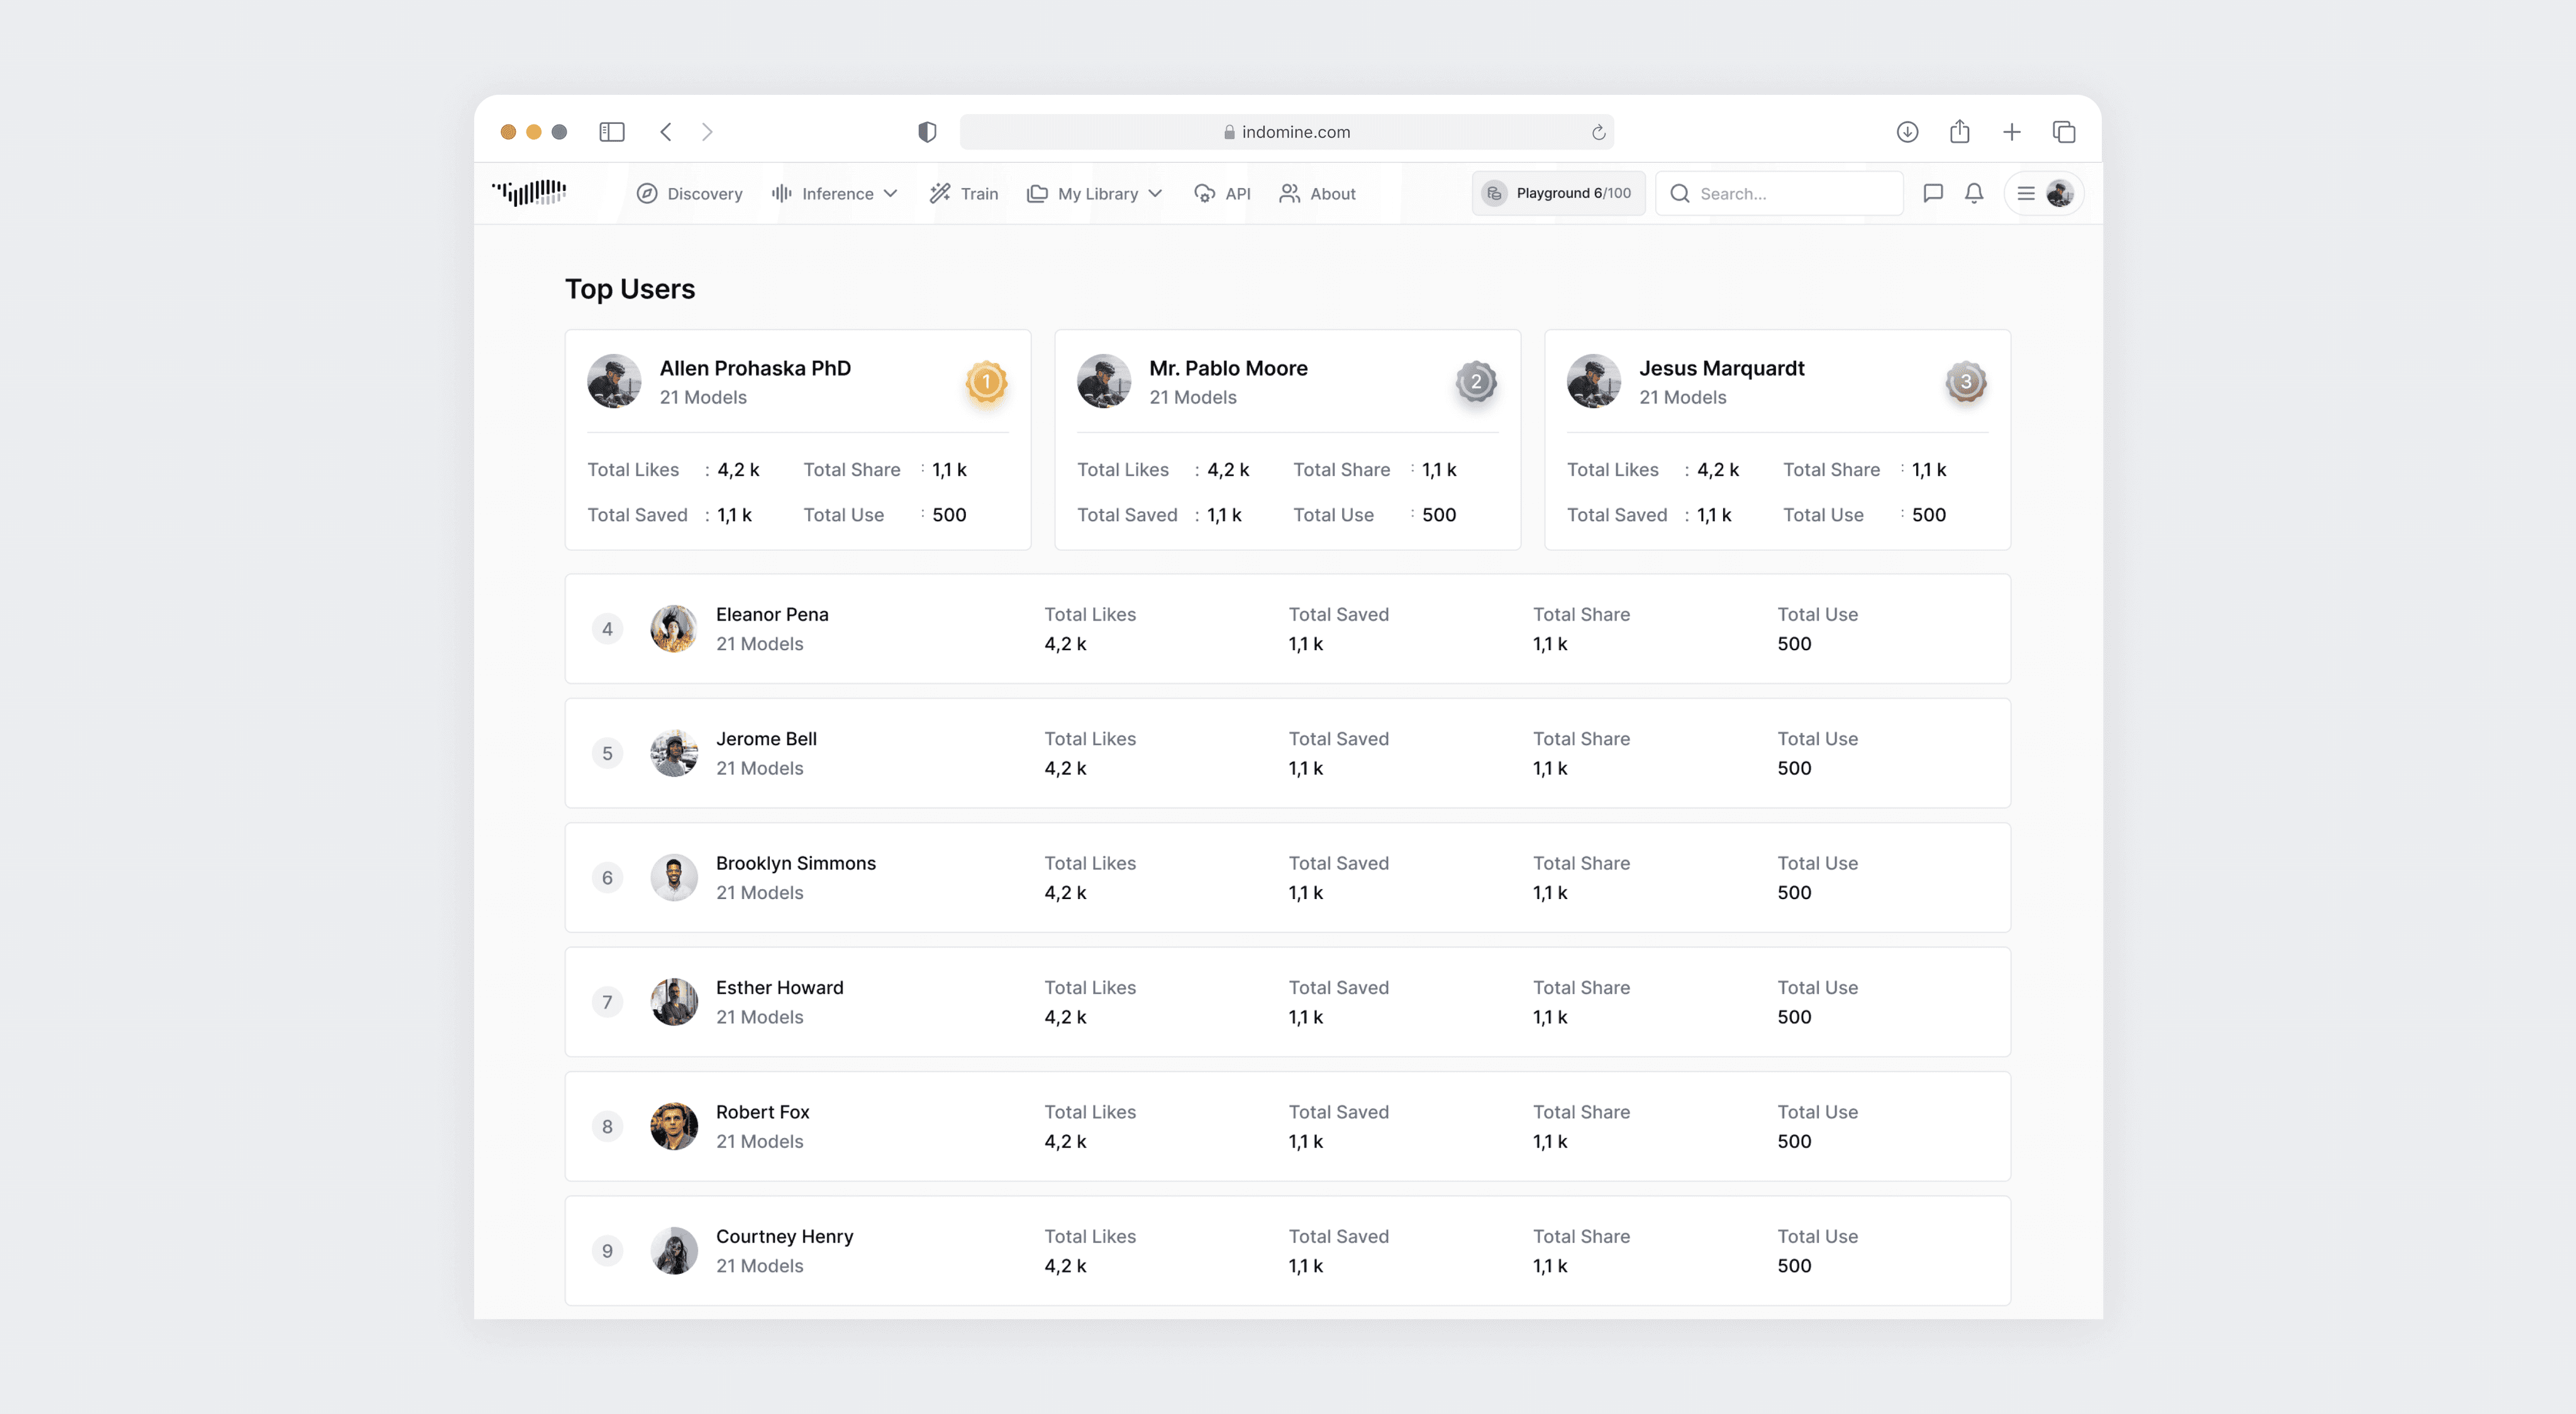Click the Inference waveform icon
The height and width of the screenshot is (1414, 2576).
coord(781,193)
